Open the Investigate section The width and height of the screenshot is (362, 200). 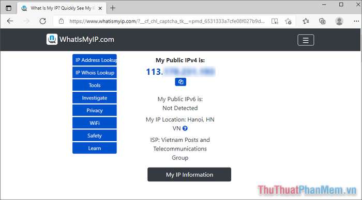[x=95, y=98]
